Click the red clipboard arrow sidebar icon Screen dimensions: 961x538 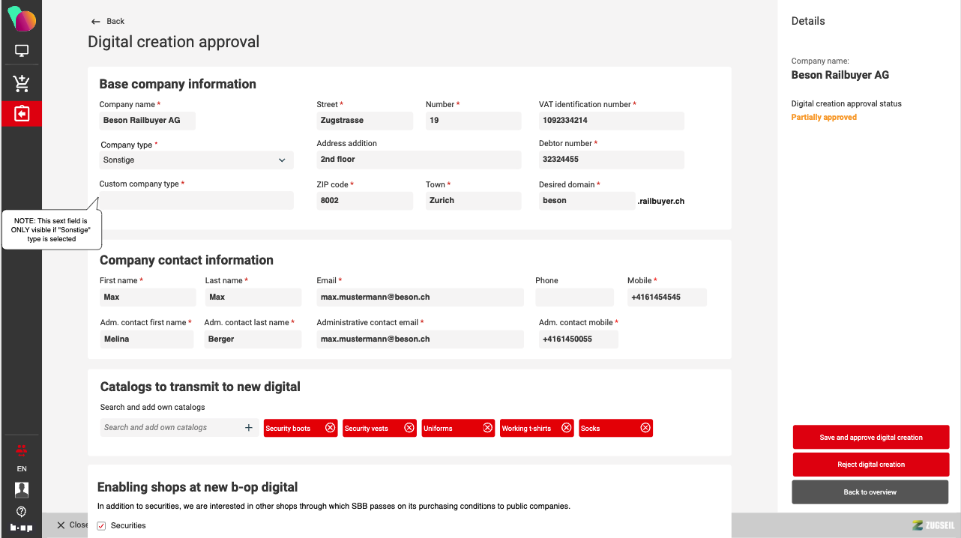pos(22,114)
